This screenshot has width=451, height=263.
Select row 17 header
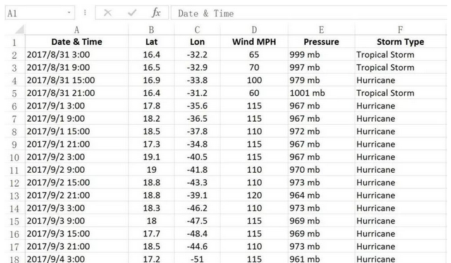pyautogui.click(x=15, y=247)
